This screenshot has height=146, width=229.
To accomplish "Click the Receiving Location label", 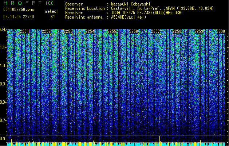I will [x=85, y=8].
